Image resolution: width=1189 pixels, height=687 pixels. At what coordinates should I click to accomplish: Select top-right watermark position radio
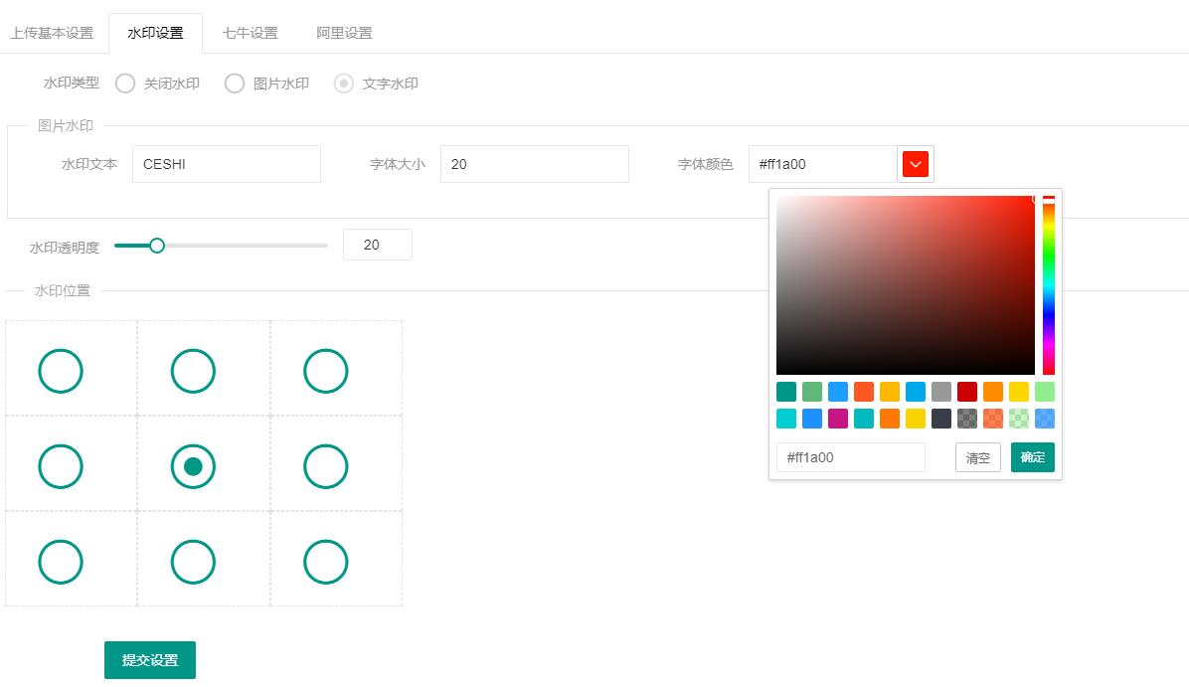pos(326,371)
